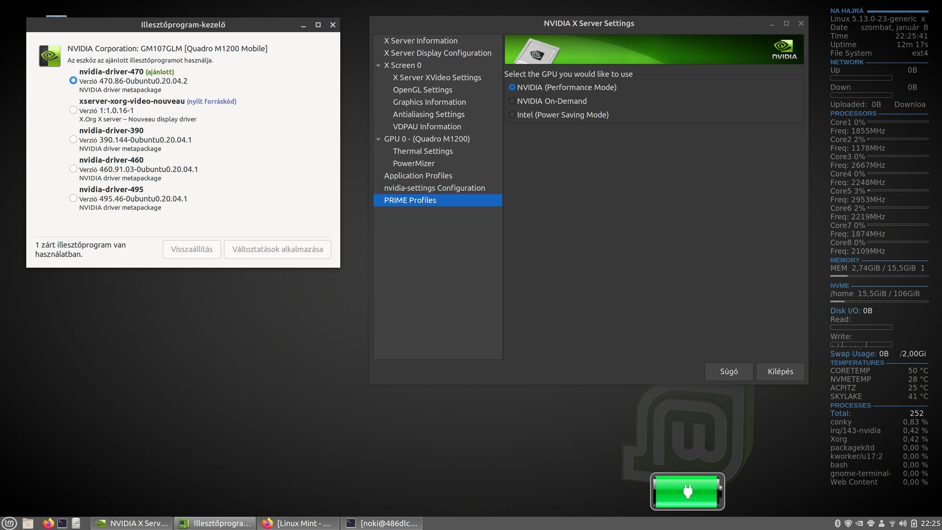
Task: Launch Firefox from the panel launcher
Action: pos(48,523)
